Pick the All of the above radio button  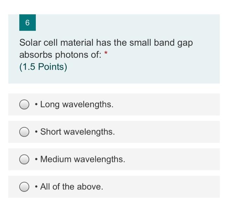24,187
